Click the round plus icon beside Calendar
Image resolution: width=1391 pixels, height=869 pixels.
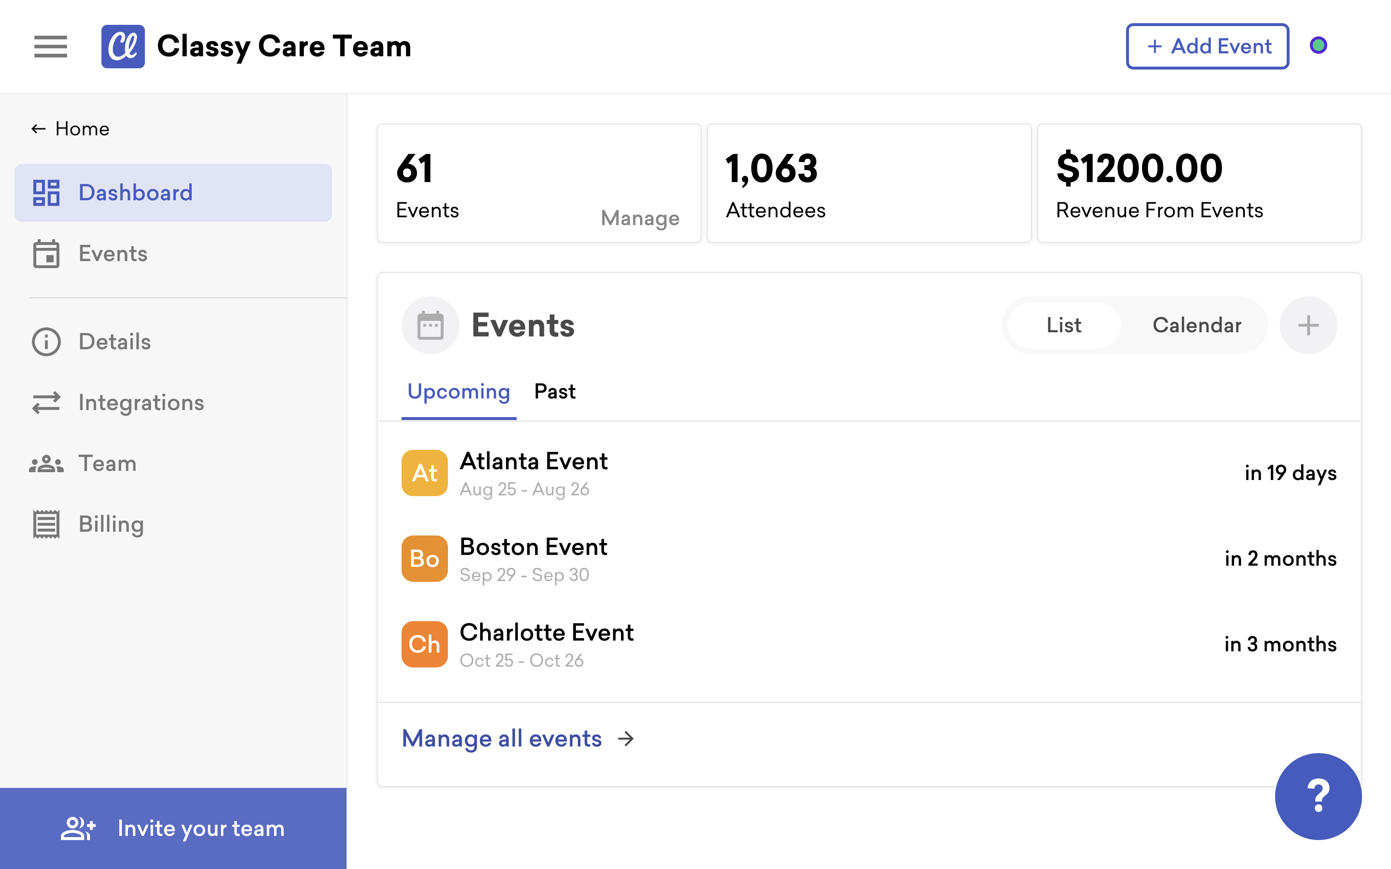(1308, 325)
